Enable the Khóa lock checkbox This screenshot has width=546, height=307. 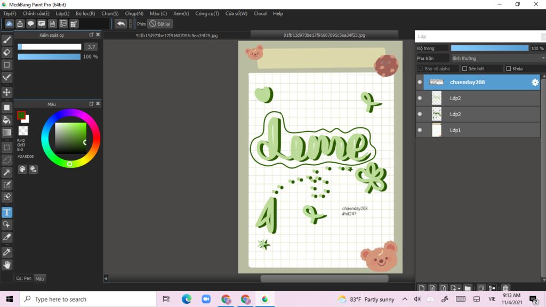[508, 69]
